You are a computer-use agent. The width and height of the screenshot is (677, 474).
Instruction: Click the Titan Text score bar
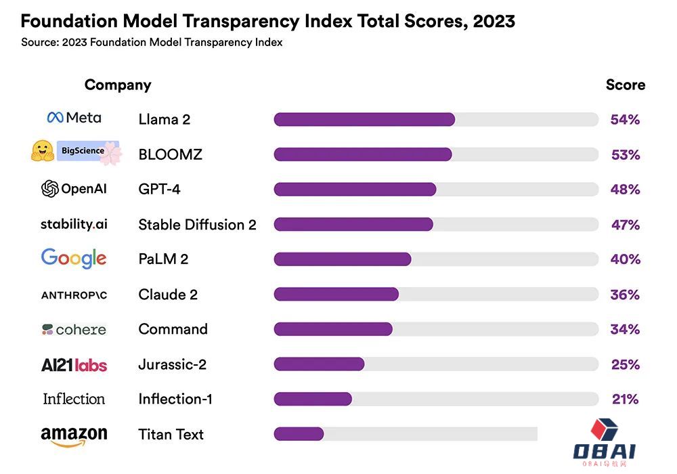(405, 434)
